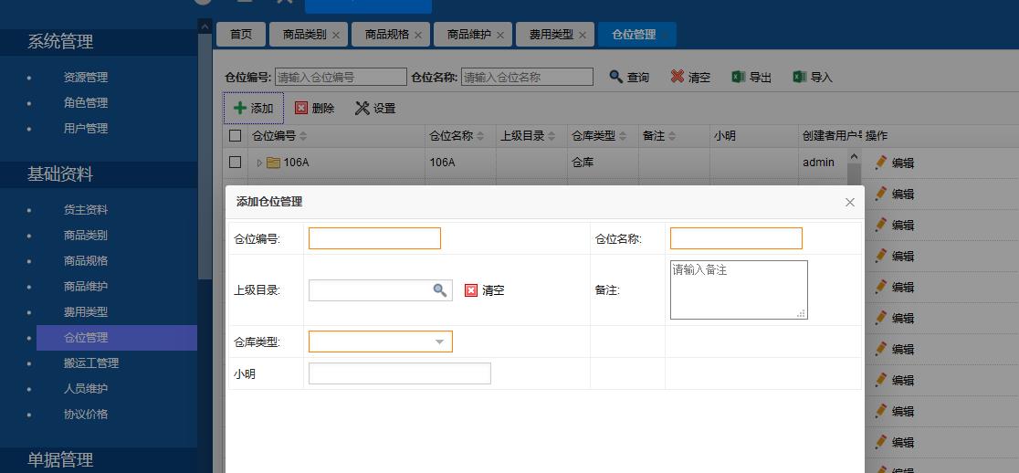Open the 仓库类型 dropdown in the dialog

(439, 342)
